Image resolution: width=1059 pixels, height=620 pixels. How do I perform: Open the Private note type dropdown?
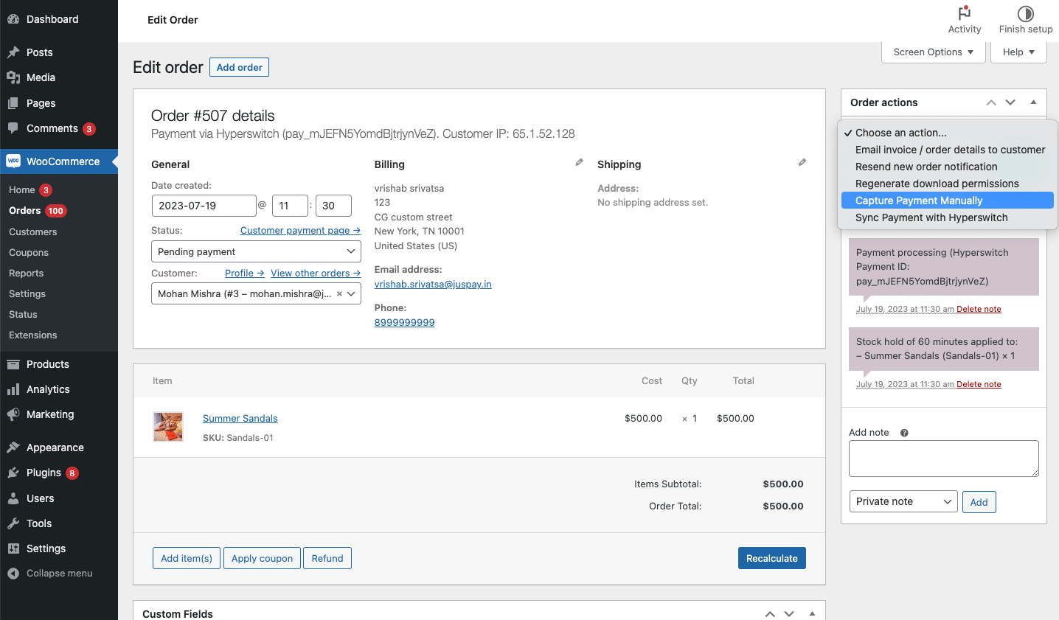click(x=903, y=501)
